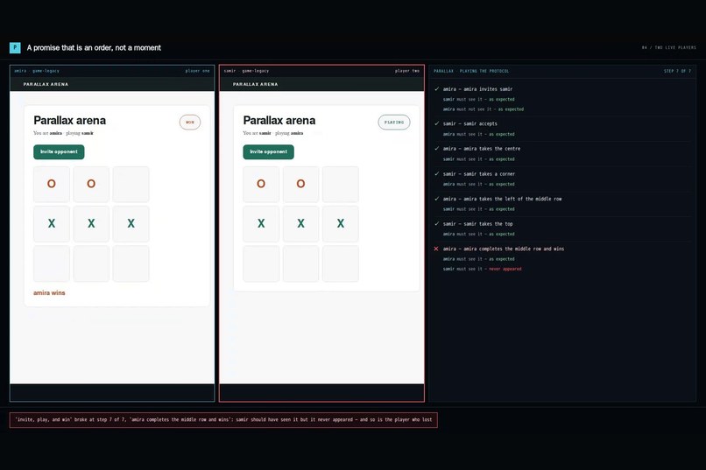Click checkmark beside 'samir takes the top'
706x470 pixels.
436,223
